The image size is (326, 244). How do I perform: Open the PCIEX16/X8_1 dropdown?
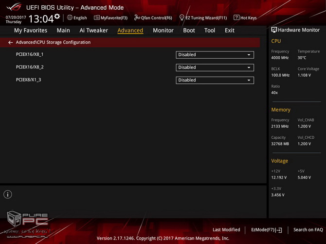(215, 55)
